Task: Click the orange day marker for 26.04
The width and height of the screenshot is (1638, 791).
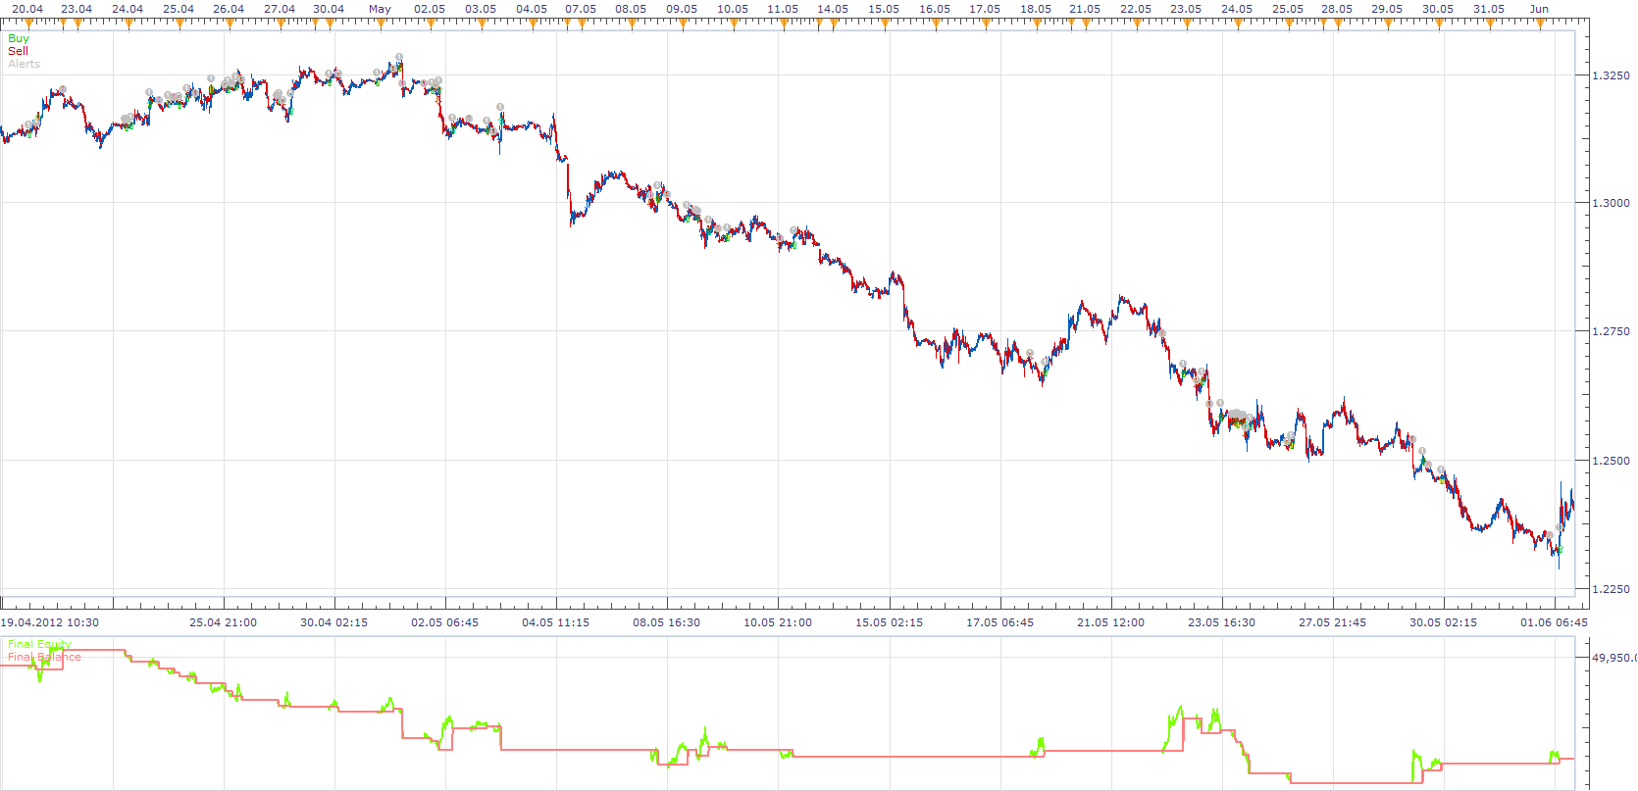Action: tap(230, 24)
